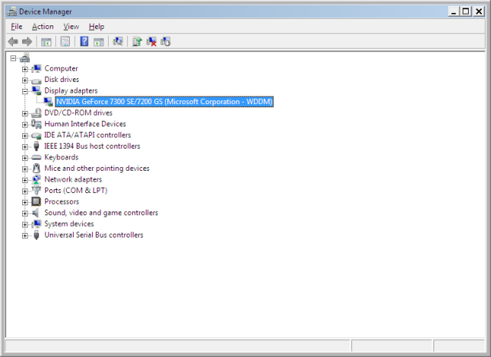Expand the Processors category
The image size is (491, 357).
[x=25, y=202]
